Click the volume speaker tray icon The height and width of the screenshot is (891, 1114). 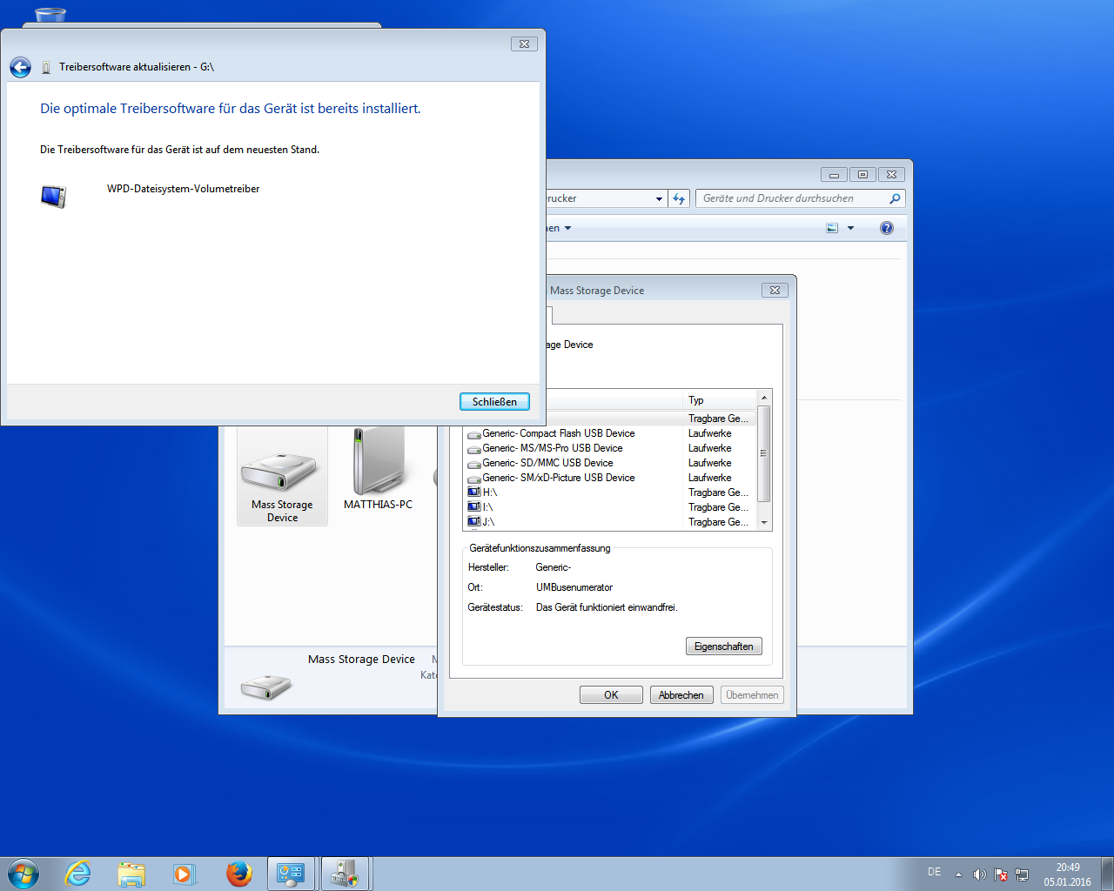[979, 874]
